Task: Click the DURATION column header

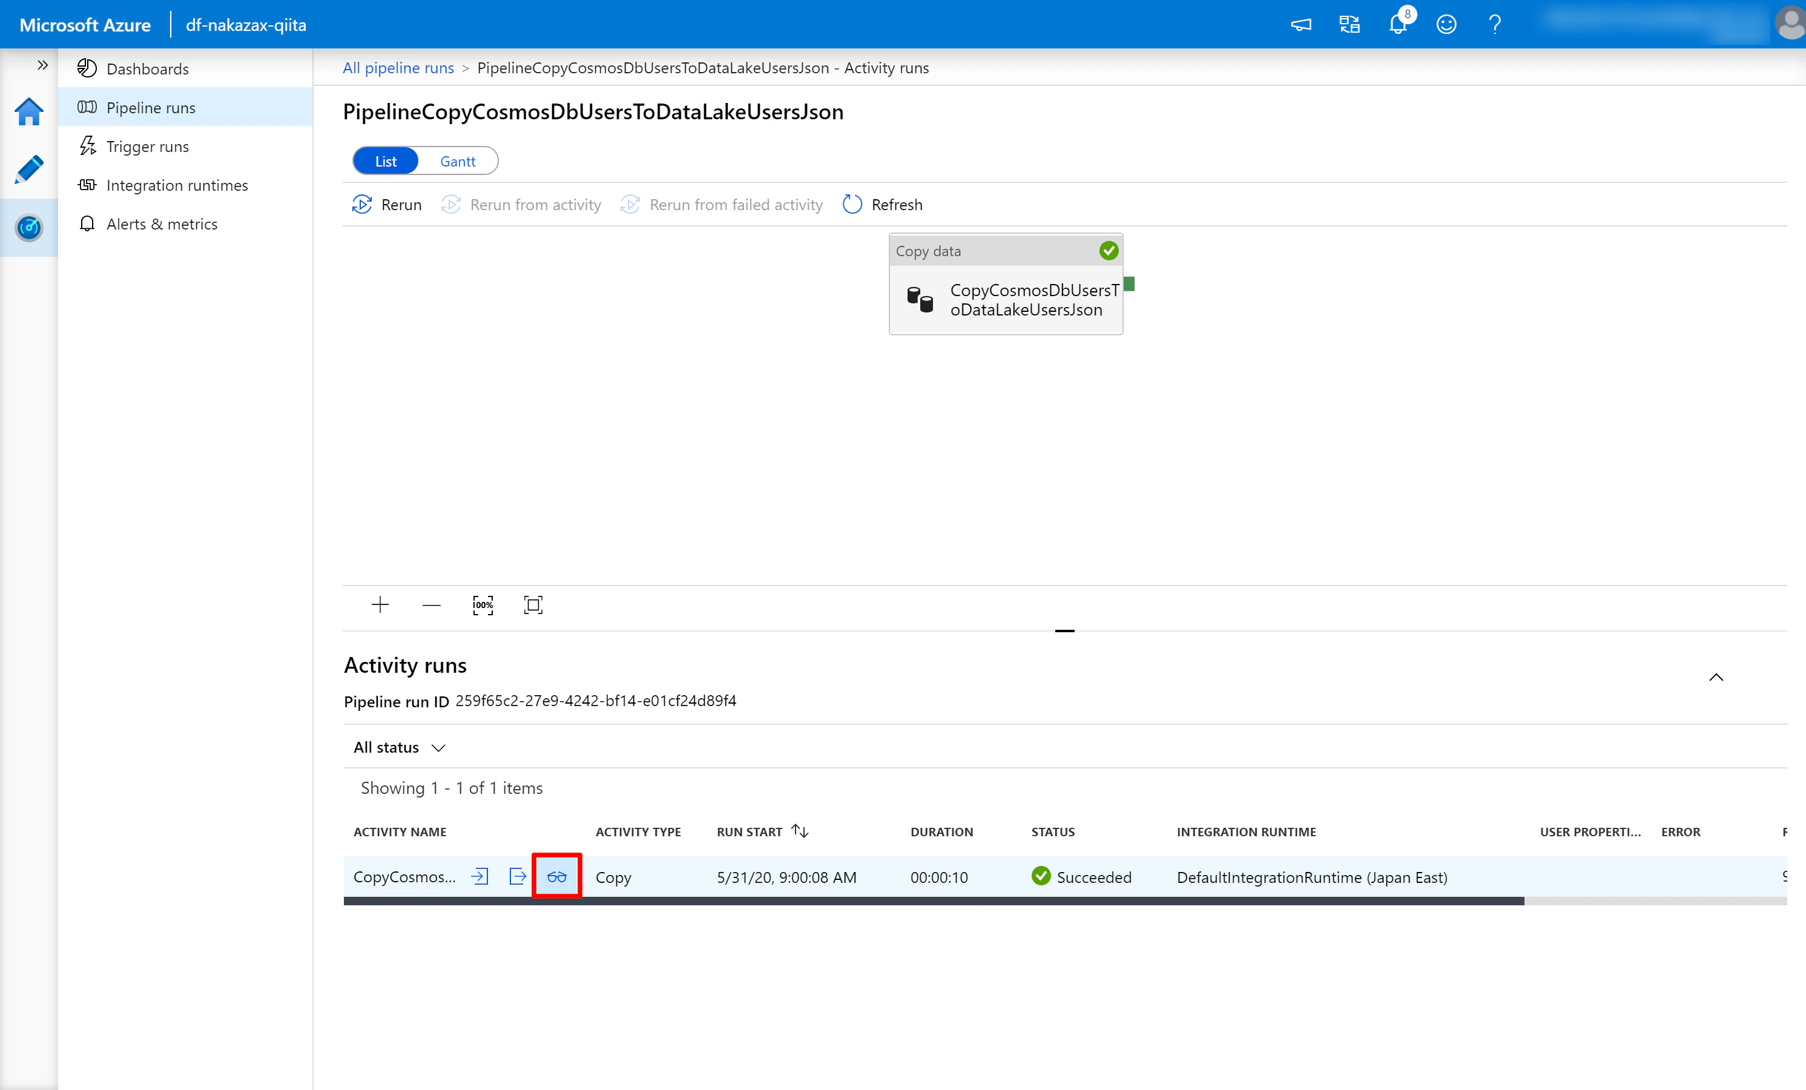Action: [941, 831]
